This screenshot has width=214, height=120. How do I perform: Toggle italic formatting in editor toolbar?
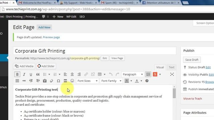click(24, 74)
